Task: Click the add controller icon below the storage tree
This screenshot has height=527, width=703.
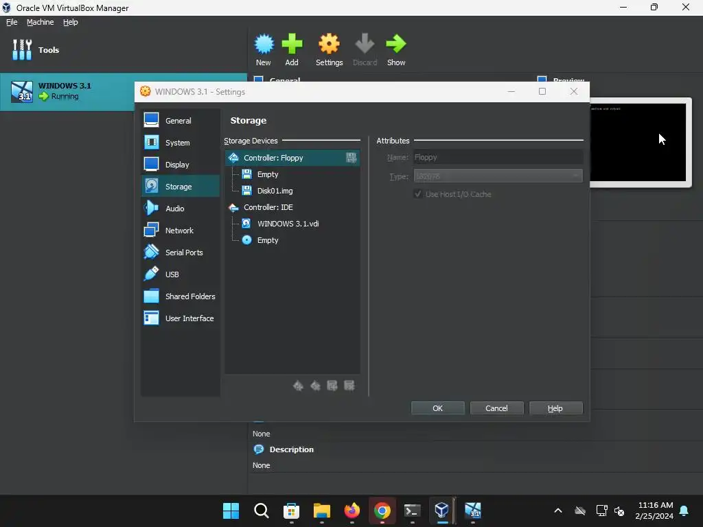Action: [298, 386]
